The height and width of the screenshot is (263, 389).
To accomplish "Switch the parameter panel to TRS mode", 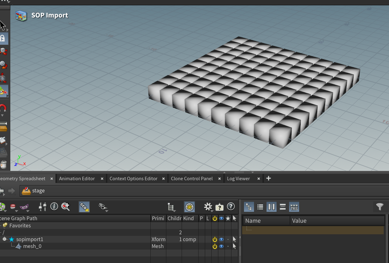I will pos(294,206).
